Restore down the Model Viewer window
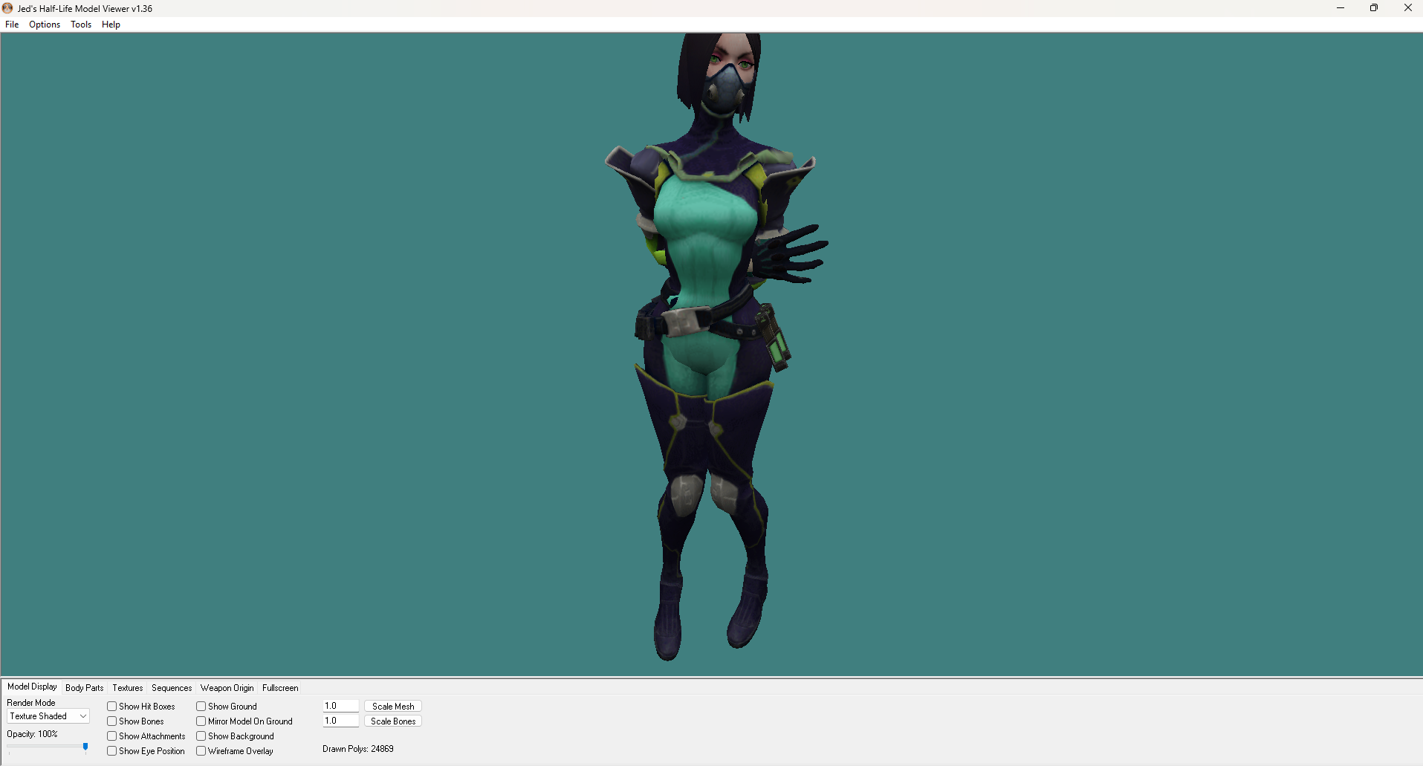 (1374, 8)
